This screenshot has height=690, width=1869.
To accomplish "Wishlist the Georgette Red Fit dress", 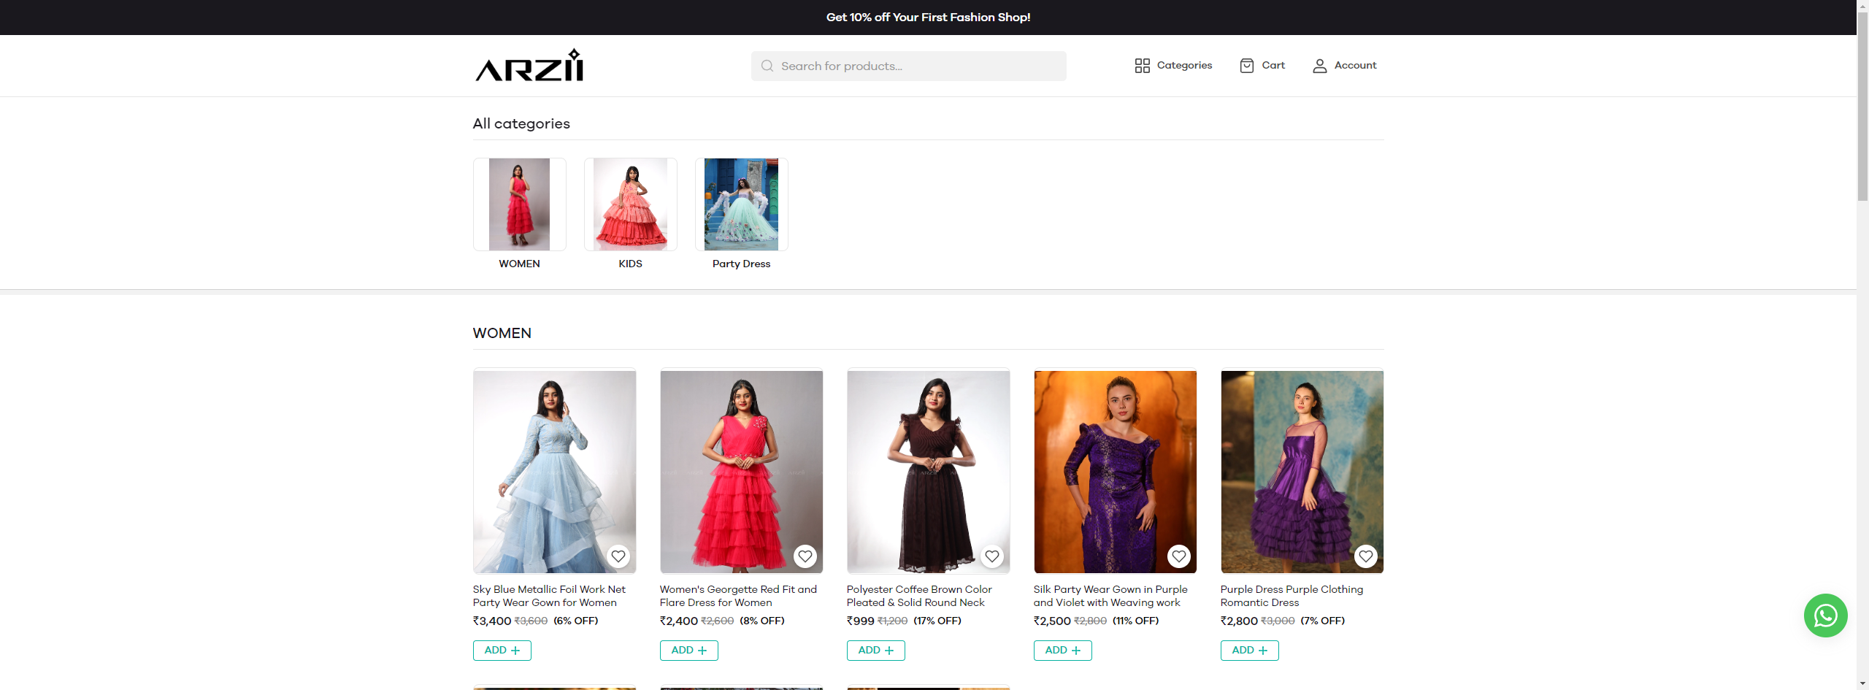I will (x=805, y=556).
